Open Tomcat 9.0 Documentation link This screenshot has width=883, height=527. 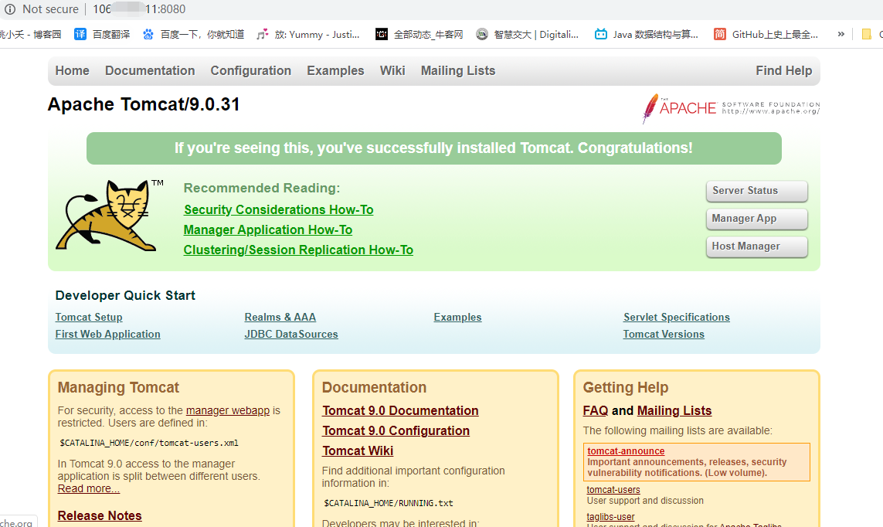click(400, 410)
